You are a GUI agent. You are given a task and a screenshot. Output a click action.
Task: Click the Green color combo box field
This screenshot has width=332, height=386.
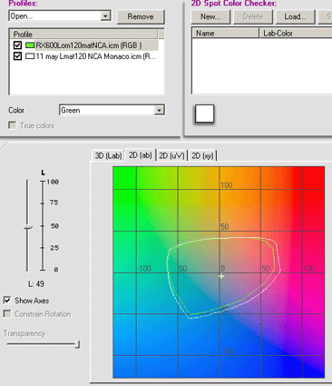pyautogui.click(x=112, y=110)
